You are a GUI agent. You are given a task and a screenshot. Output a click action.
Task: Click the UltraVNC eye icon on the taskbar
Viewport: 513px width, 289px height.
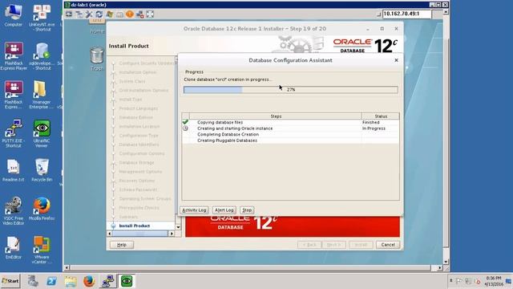(127, 281)
